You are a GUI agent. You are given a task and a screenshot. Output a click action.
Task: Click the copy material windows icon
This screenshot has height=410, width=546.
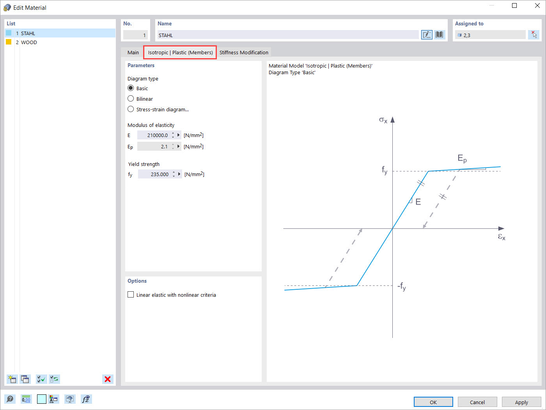coord(25,379)
